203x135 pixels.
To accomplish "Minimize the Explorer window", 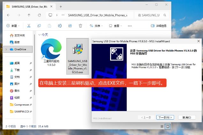I will (x=147, y=5).
